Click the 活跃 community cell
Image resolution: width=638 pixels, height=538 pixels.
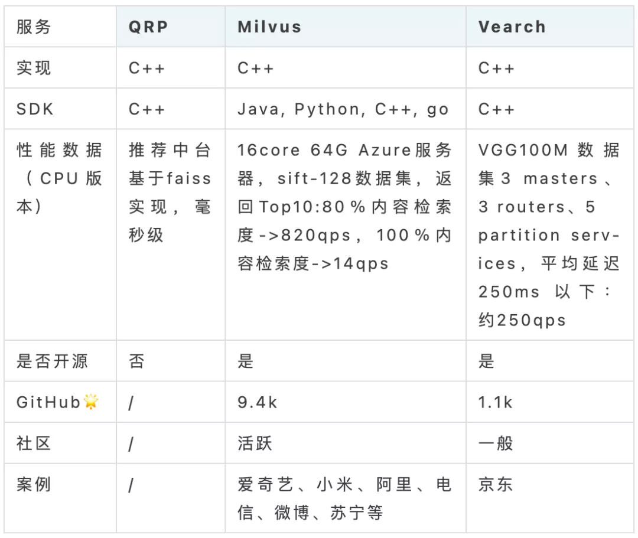point(346,443)
